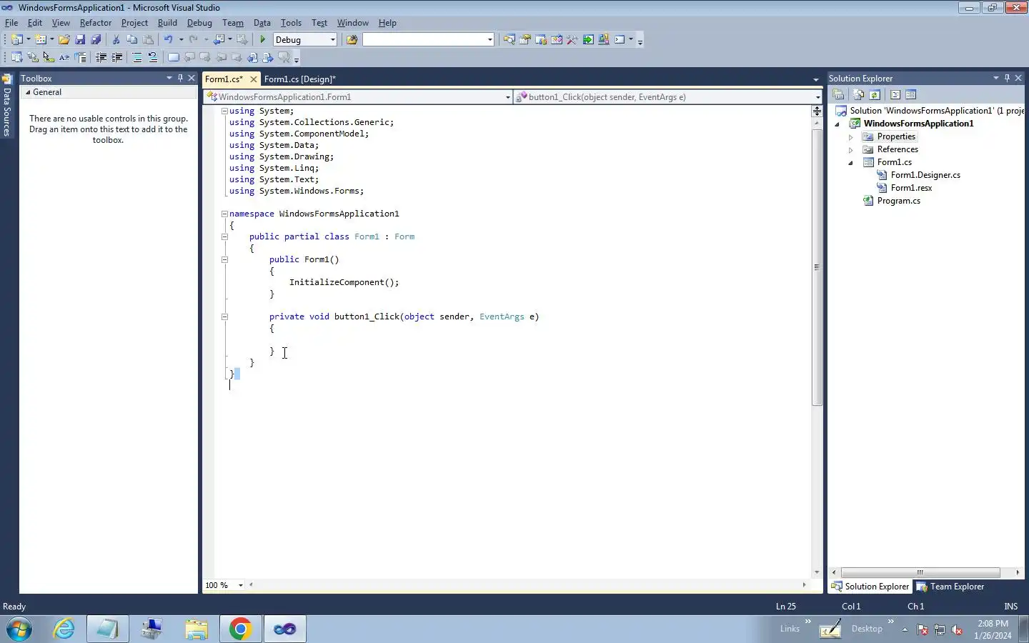Click Show All Files in Solution Explorer
Viewport: 1029px width, 643px height.
pos(859,95)
